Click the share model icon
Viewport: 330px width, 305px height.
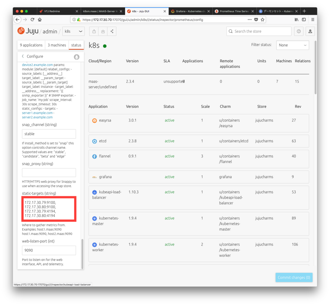pyautogui.click(x=112, y=31)
